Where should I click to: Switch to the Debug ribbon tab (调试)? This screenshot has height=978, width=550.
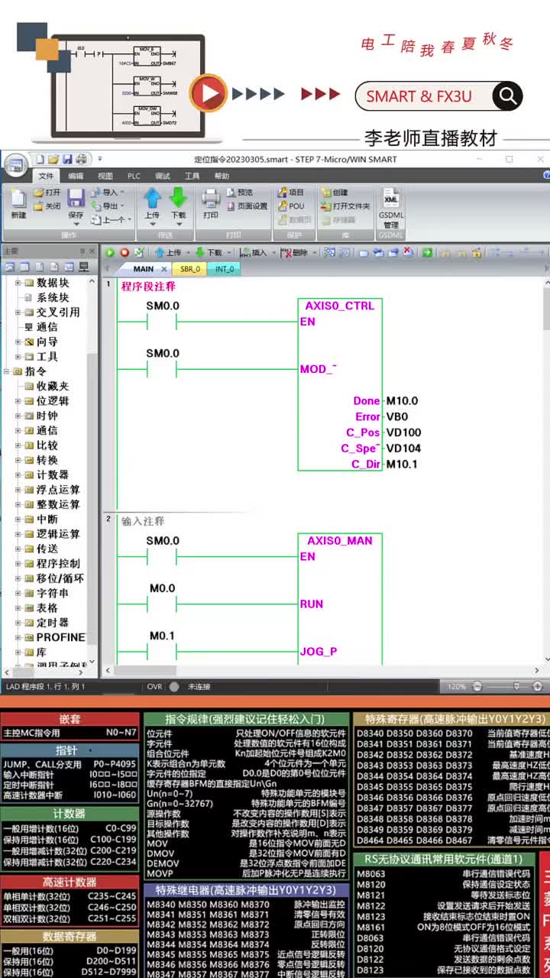tap(163, 176)
